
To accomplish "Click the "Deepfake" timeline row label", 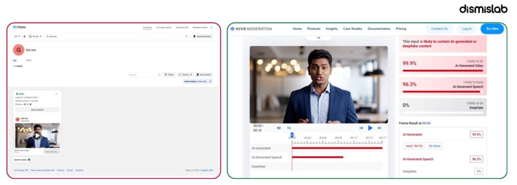I will pyautogui.click(x=258, y=166).
